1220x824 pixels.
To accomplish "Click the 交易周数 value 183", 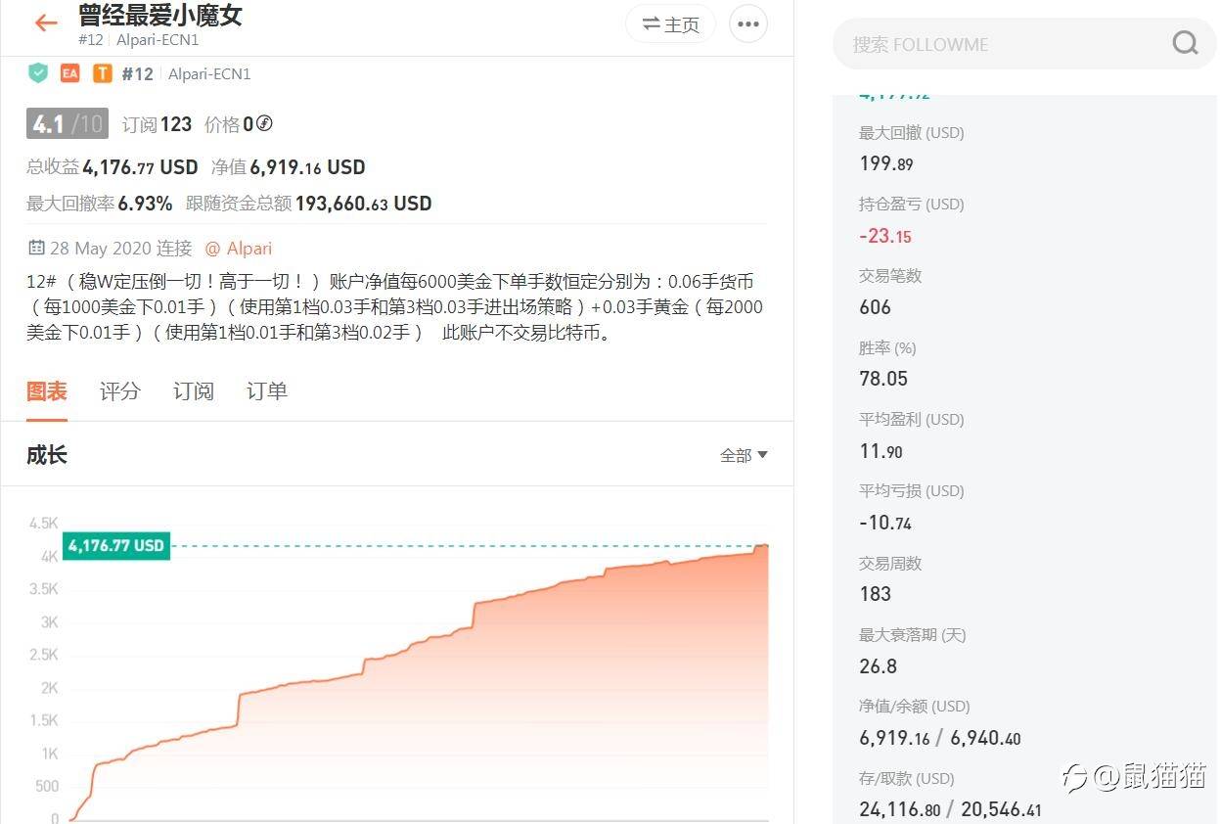I will (875, 594).
